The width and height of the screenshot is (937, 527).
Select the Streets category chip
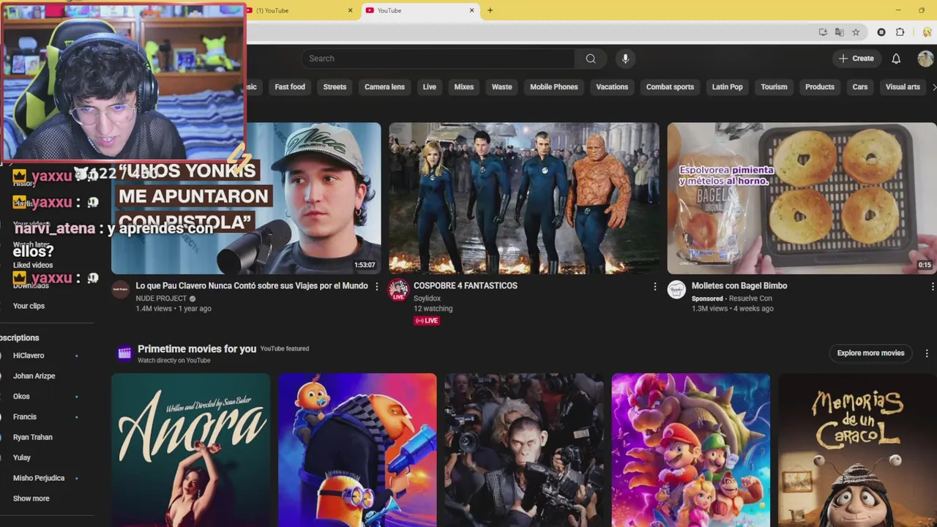335,87
